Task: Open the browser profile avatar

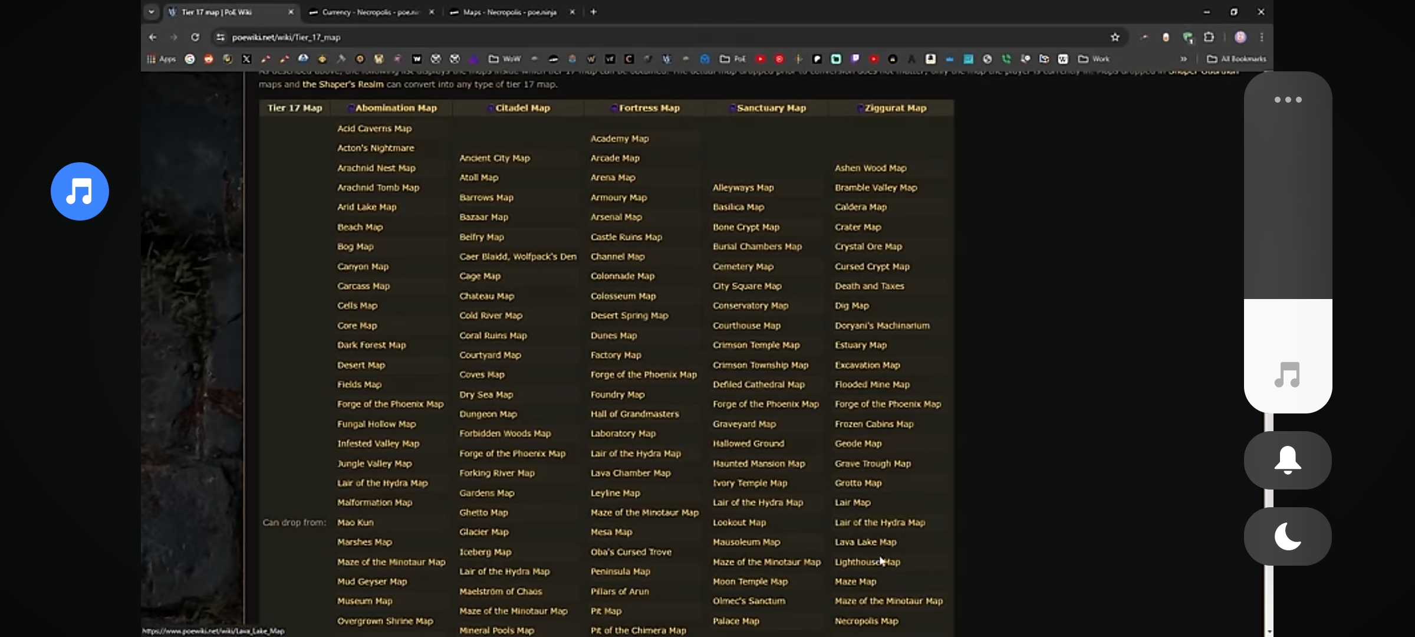Action: (x=1240, y=37)
